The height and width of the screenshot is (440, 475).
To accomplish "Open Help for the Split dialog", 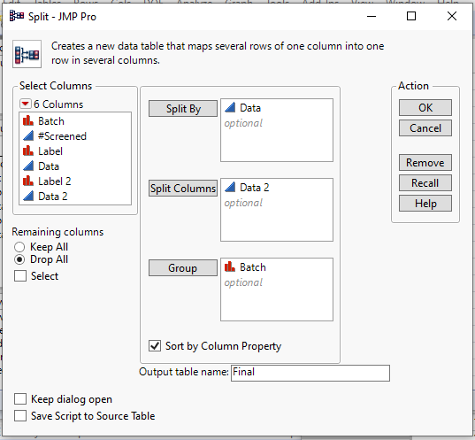I will click(x=425, y=203).
